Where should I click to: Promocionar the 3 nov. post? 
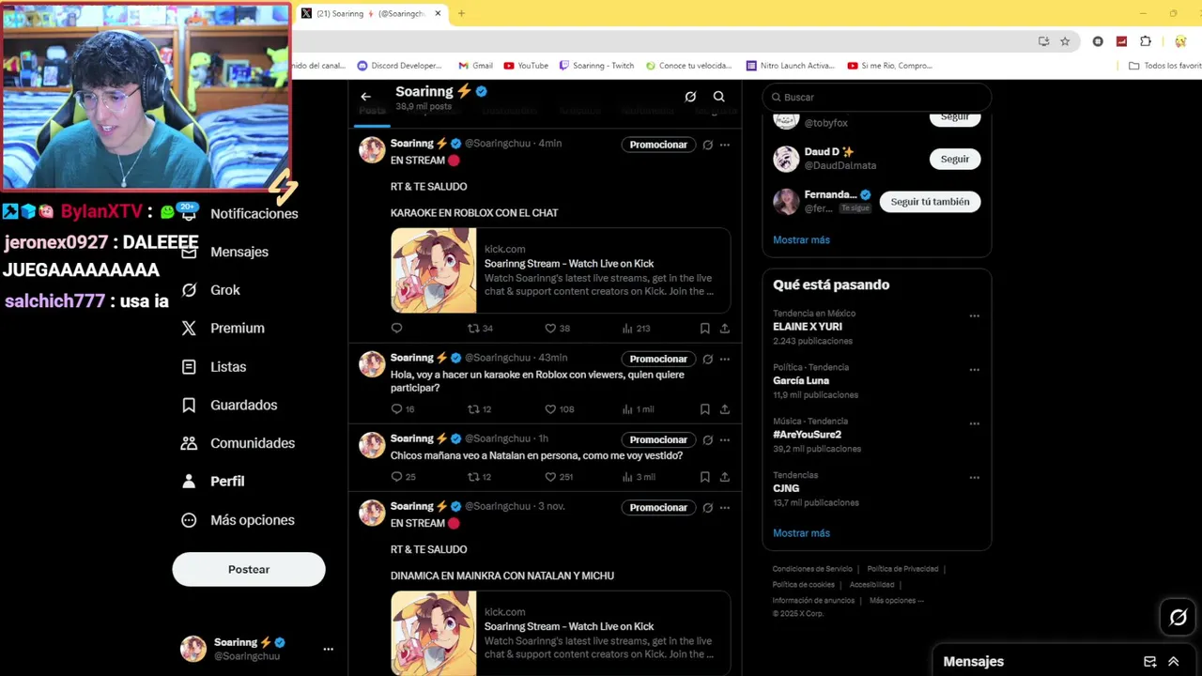click(658, 508)
